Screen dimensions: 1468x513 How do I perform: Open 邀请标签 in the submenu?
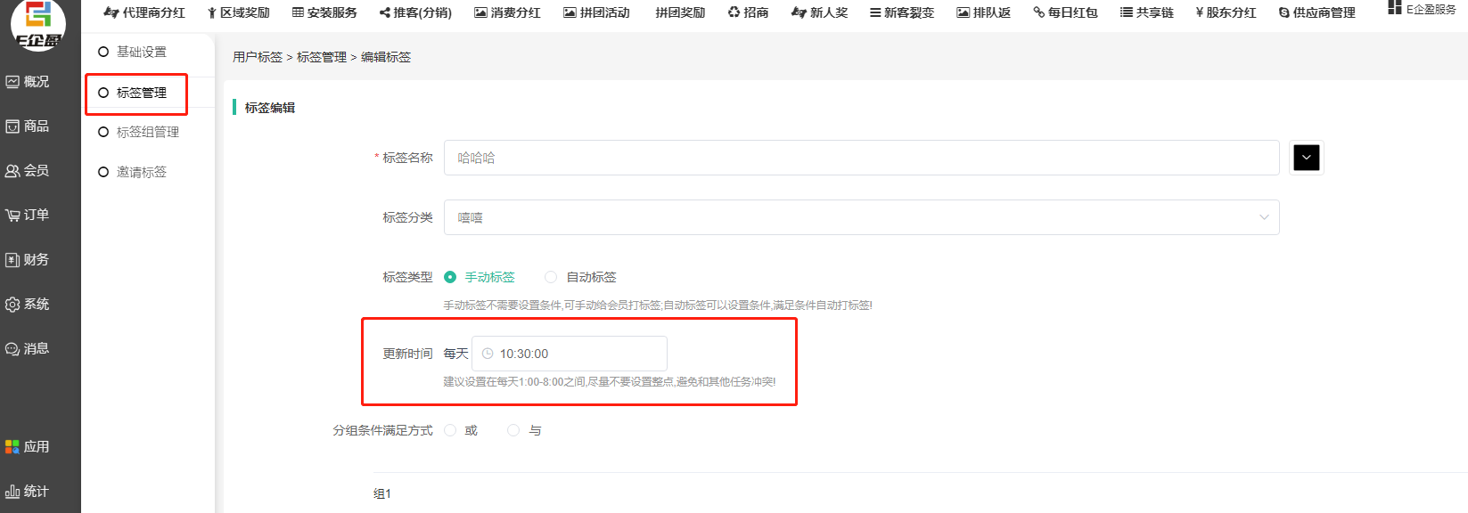pyautogui.click(x=141, y=172)
